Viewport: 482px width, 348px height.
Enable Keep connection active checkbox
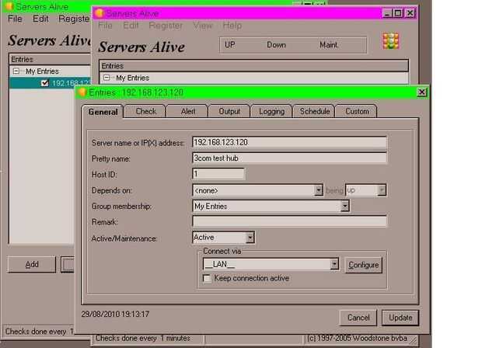point(208,278)
